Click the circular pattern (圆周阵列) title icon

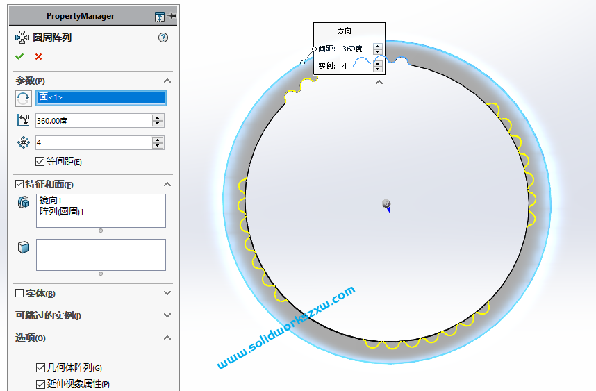(22, 38)
